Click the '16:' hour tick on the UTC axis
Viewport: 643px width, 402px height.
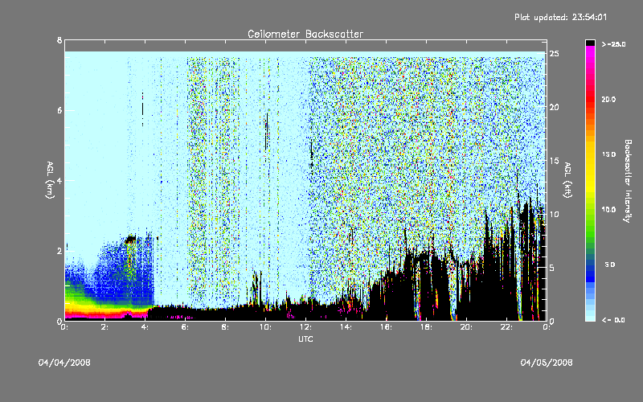[x=386, y=327]
